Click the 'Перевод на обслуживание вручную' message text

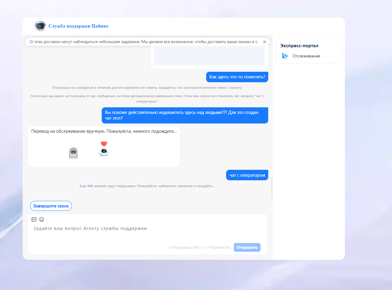(x=104, y=131)
